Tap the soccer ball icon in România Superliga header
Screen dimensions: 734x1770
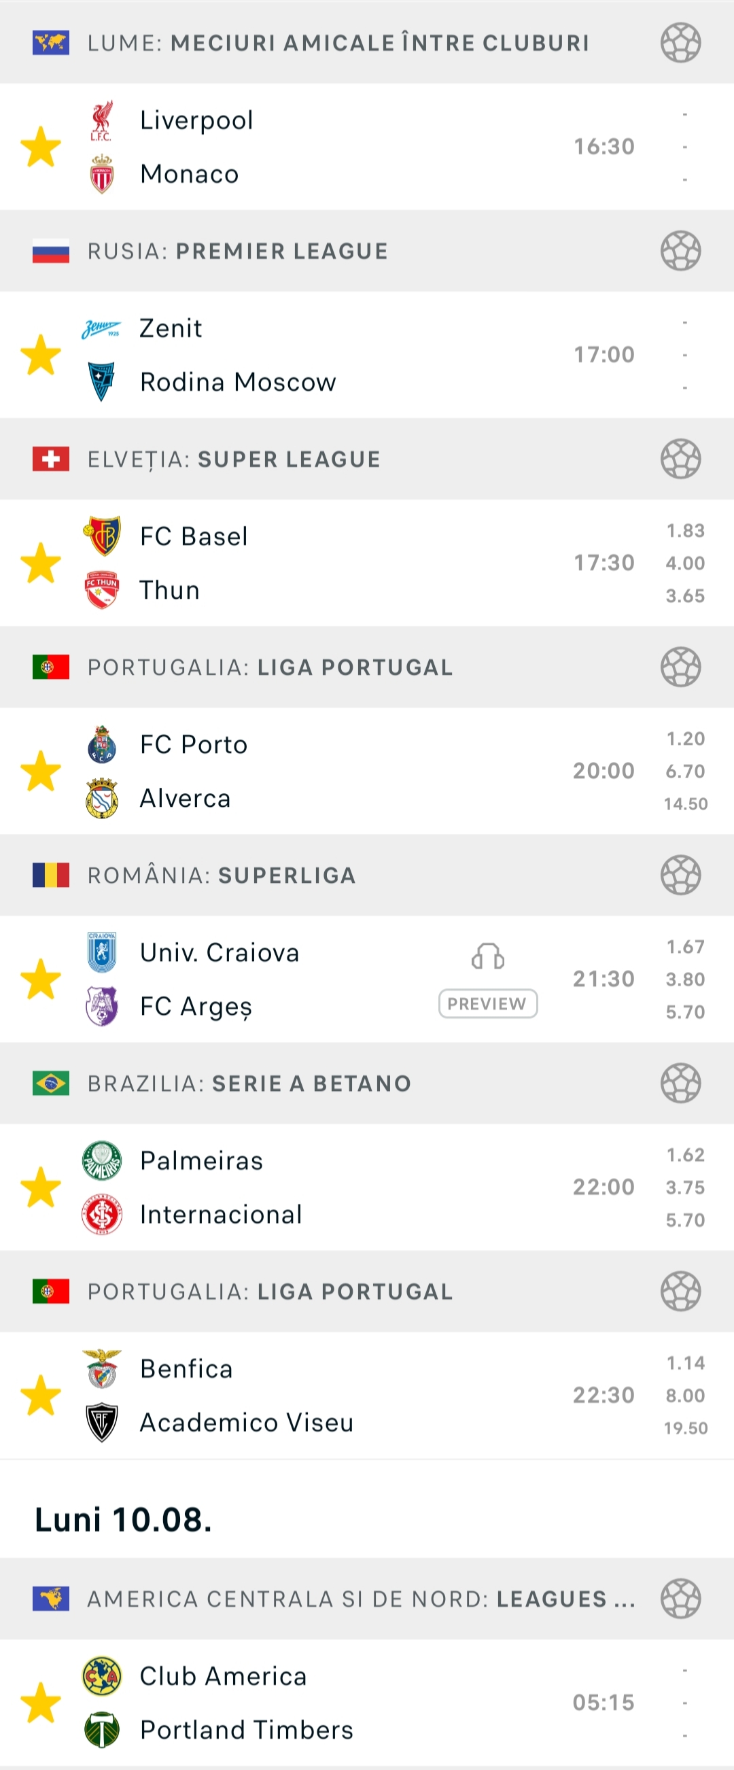tap(680, 875)
